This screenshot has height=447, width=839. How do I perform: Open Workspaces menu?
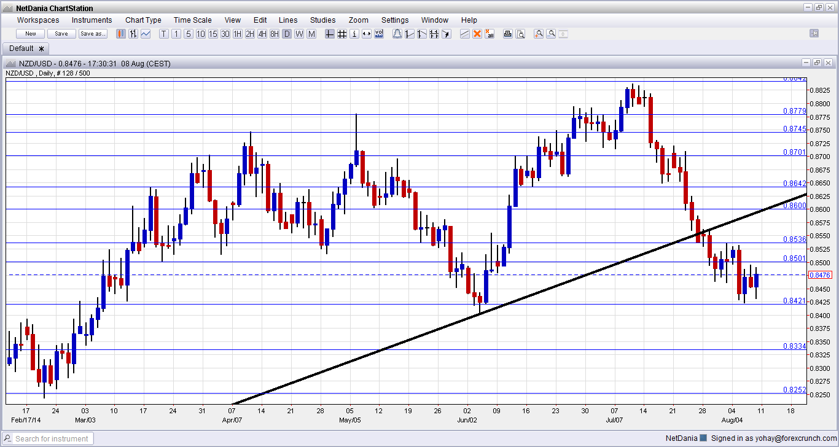pos(38,20)
